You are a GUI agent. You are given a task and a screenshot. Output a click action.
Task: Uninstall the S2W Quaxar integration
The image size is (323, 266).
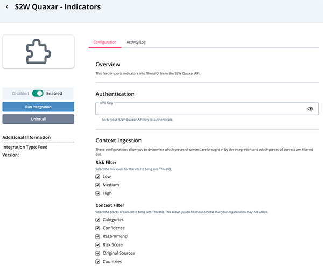pyautogui.click(x=38, y=119)
